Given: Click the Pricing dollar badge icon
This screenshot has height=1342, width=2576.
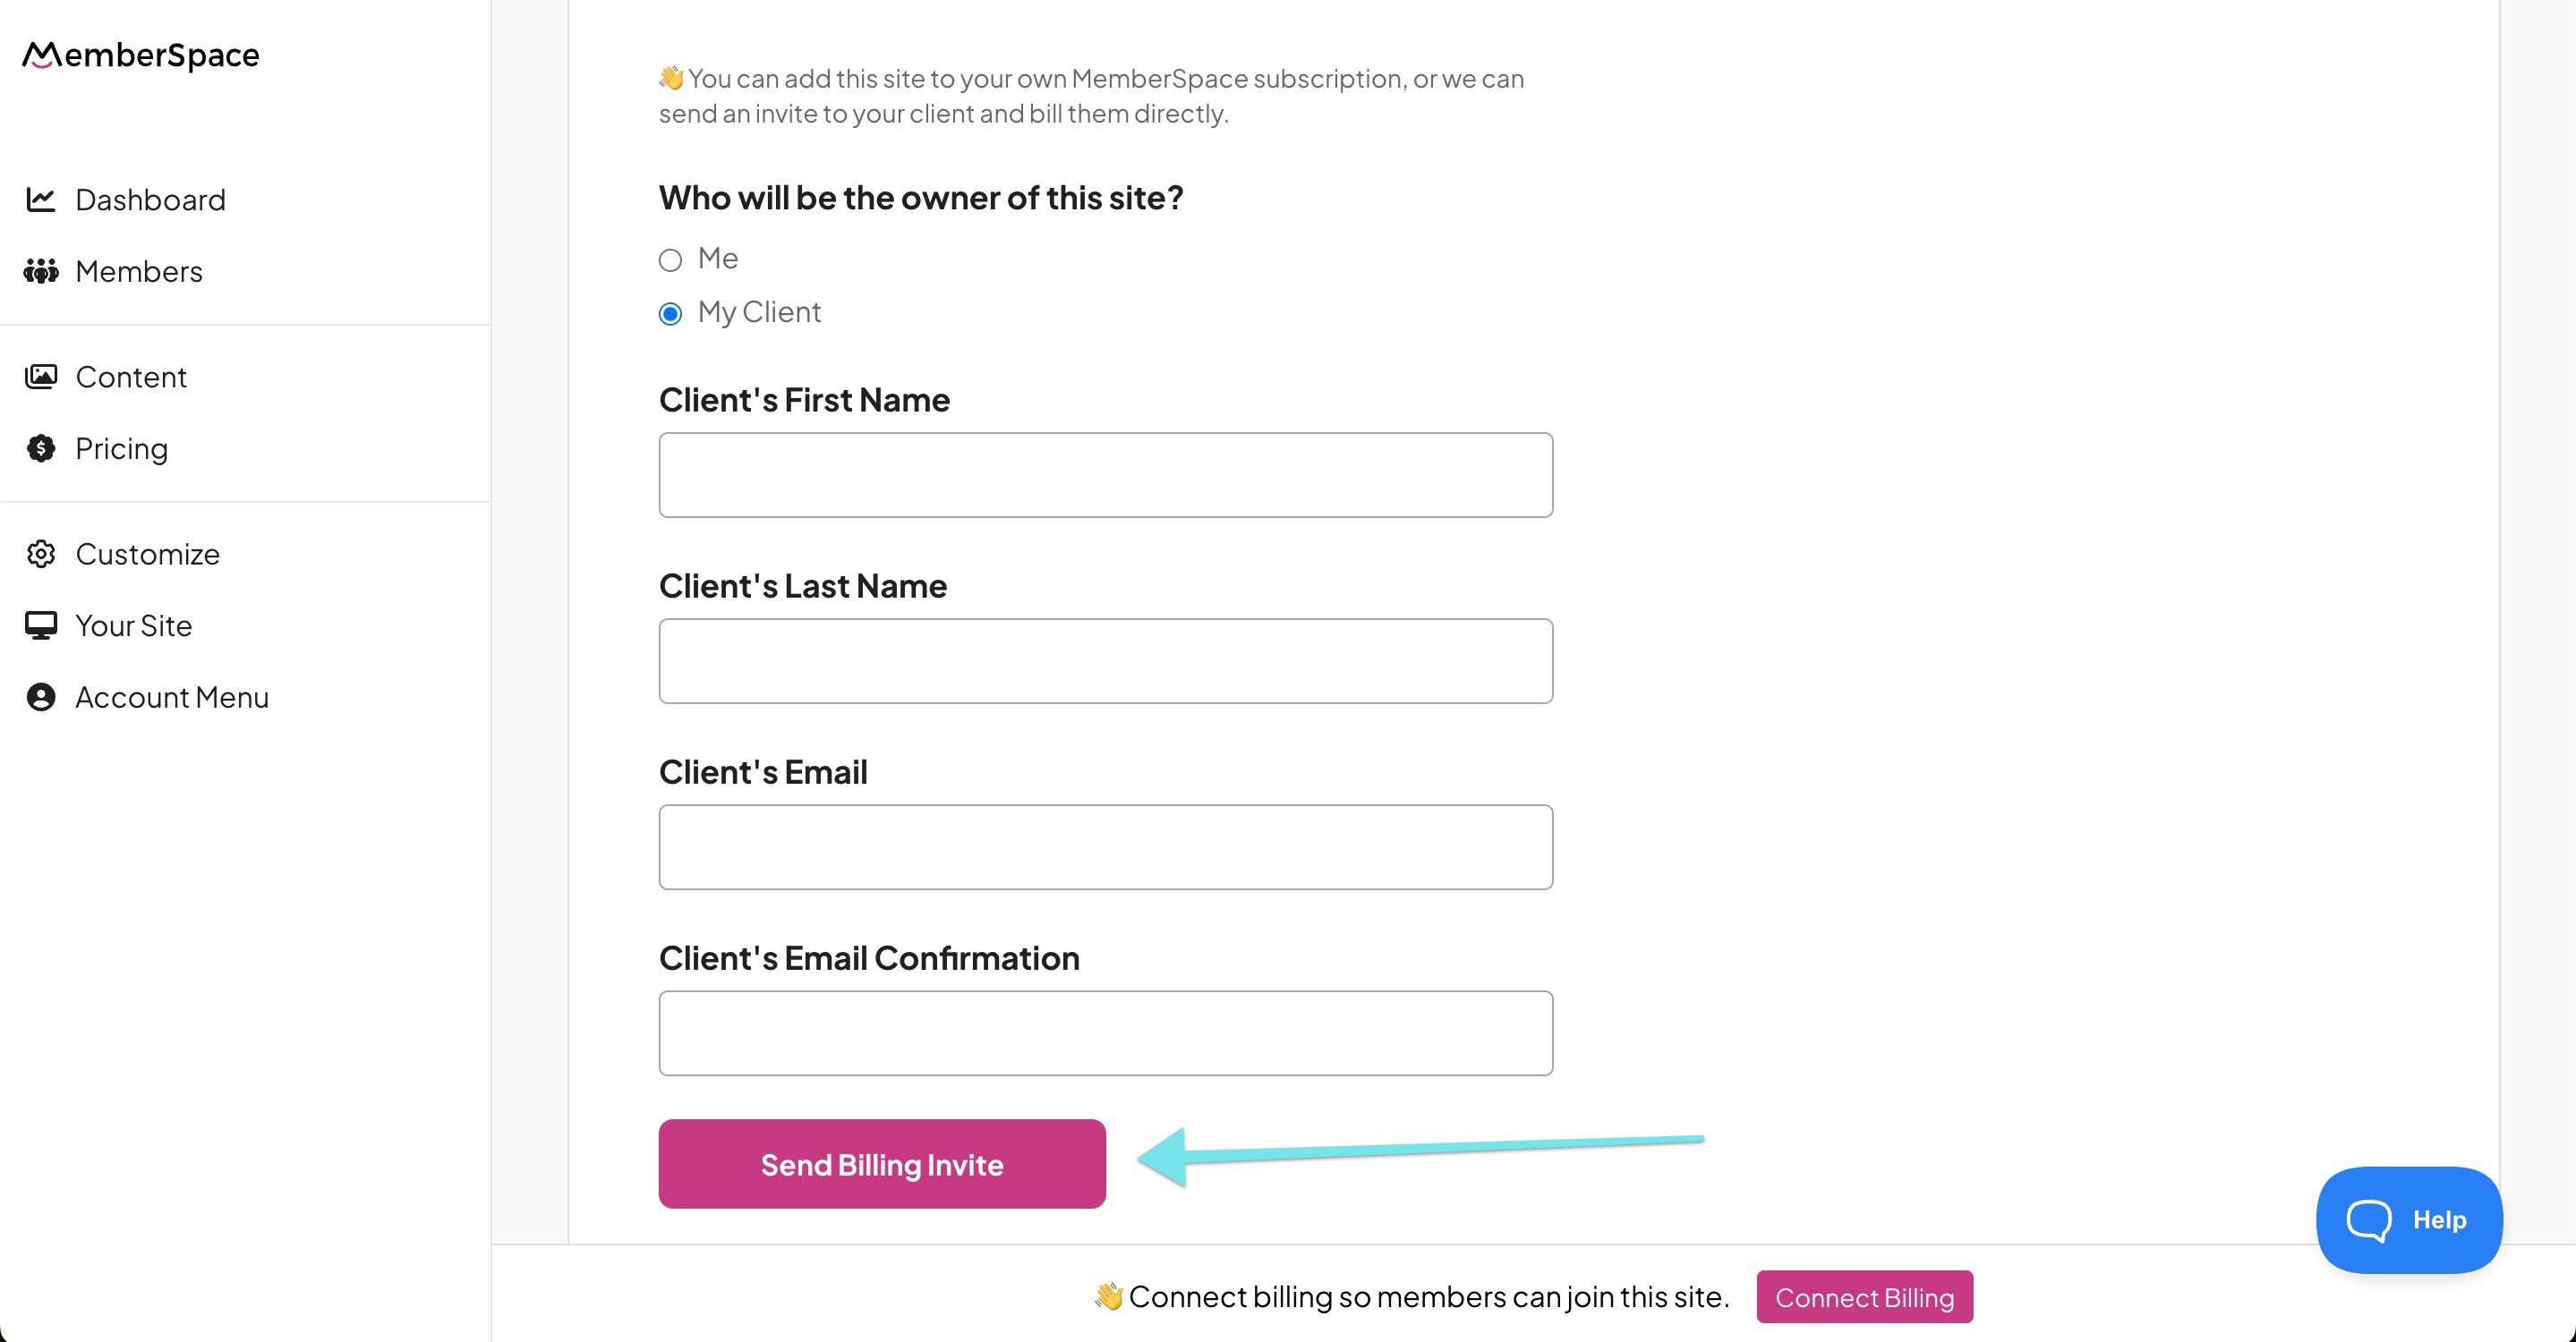Looking at the screenshot, I should [x=40, y=448].
